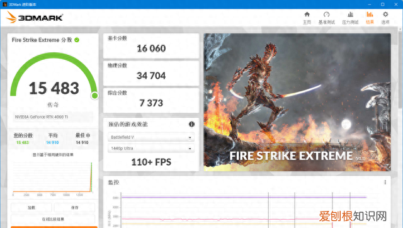Click your score value in green
403x228 pixels.
pos(23,142)
